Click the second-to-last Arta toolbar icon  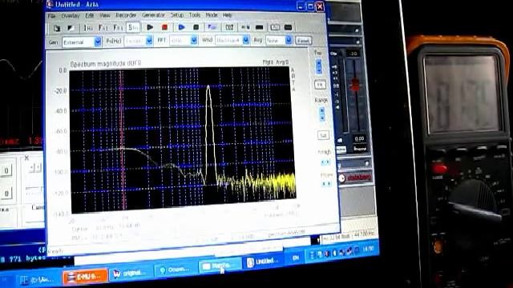tap(275, 27)
